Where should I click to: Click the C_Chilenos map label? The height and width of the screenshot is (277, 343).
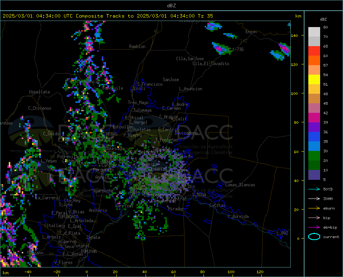tap(40, 108)
